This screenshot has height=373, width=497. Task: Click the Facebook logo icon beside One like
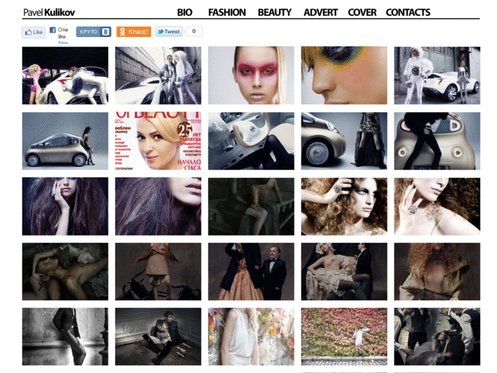pyautogui.click(x=53, y=30)
